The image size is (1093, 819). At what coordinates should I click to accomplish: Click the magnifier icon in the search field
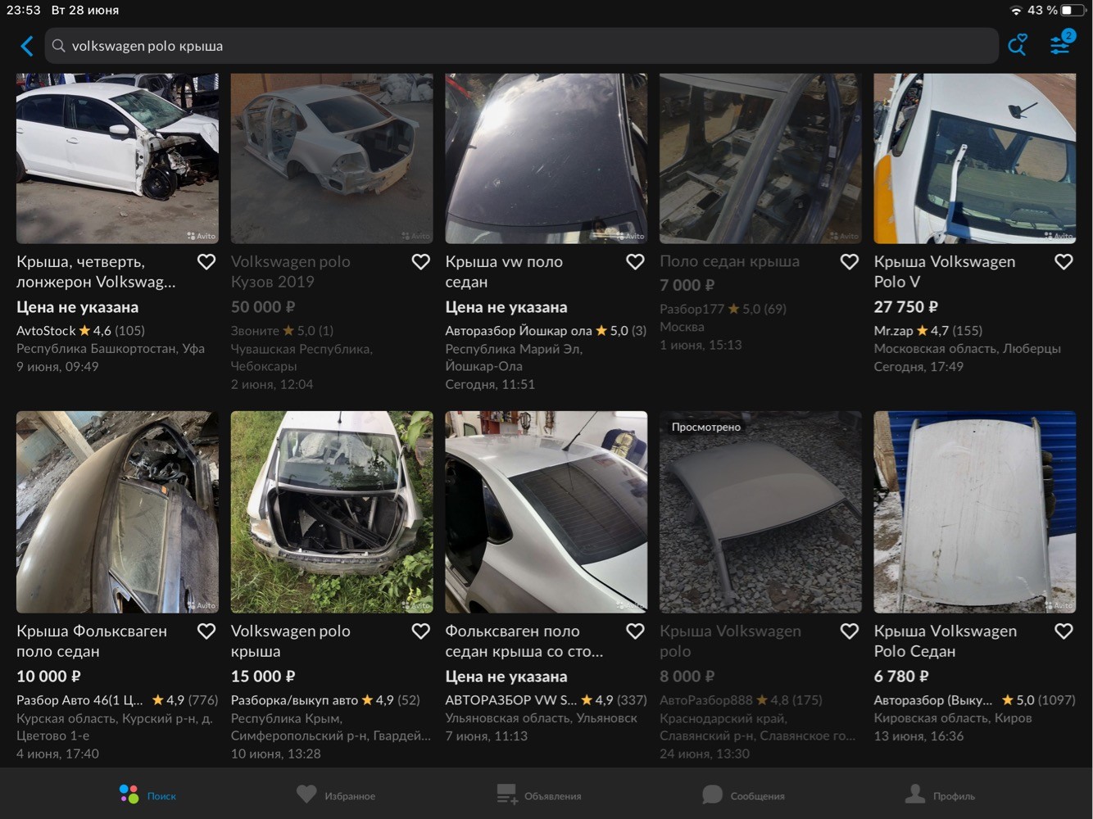click(59, 46)
